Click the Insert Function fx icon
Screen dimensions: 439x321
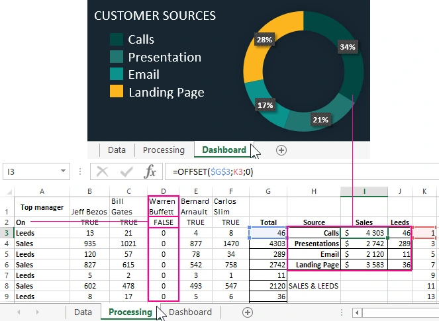[150, 171]
